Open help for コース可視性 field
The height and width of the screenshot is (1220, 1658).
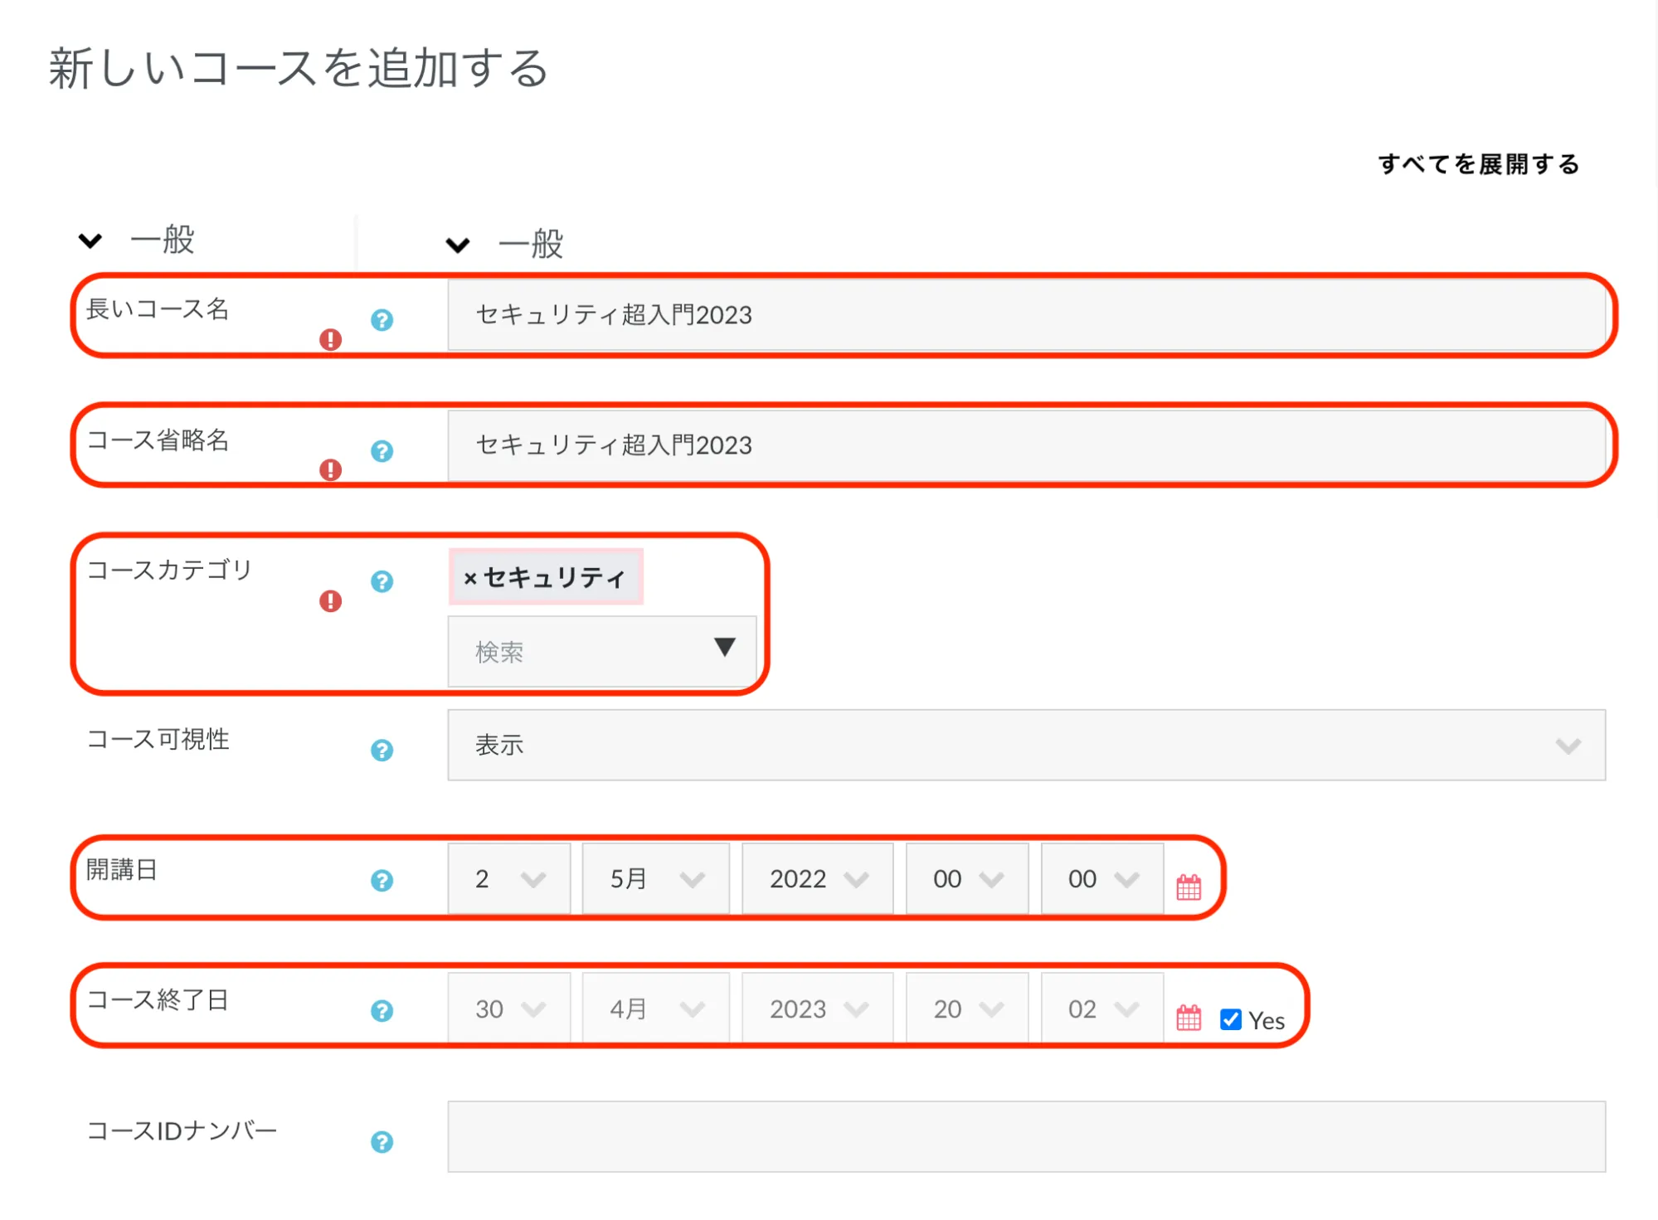(x=382, y=751)
